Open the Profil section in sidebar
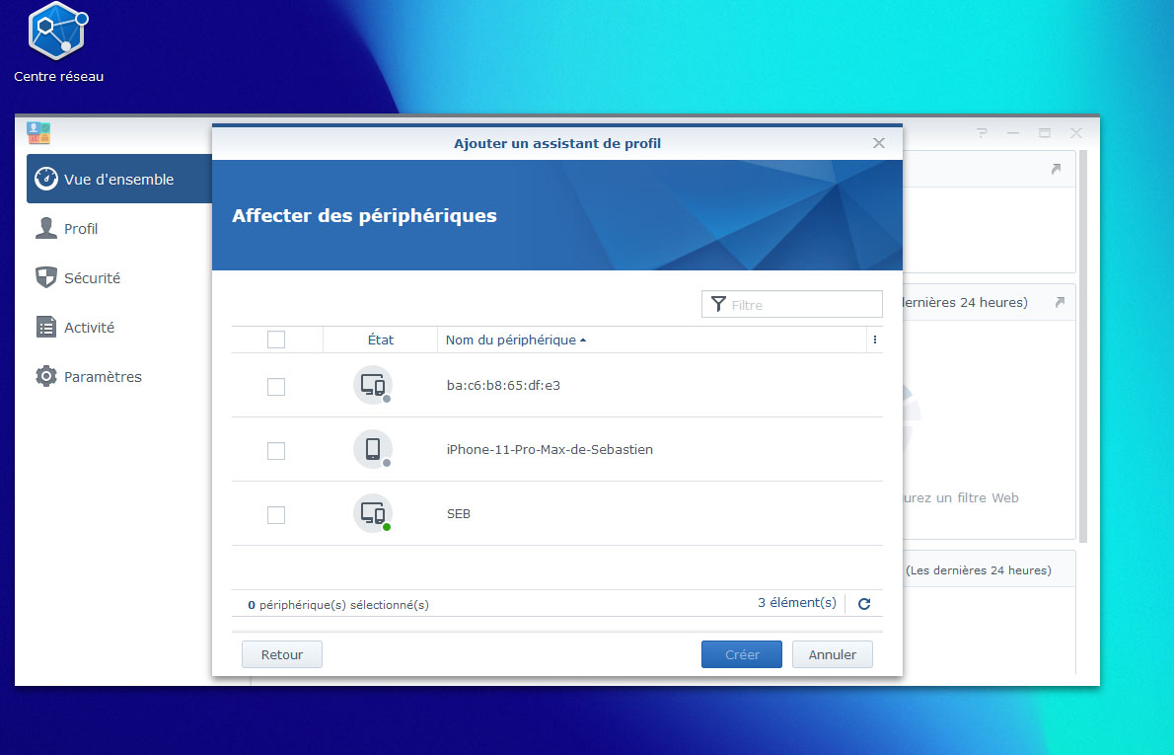 pos(81,229)
